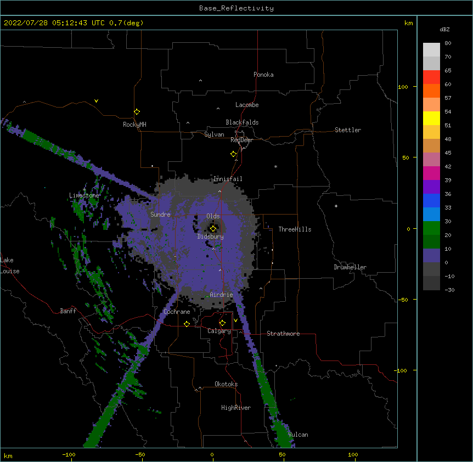The width and height of the screenshot is (473, 462).
Task: Pick the red 60–65 dBZ legend swatch
Action: [x=431, y=77]
